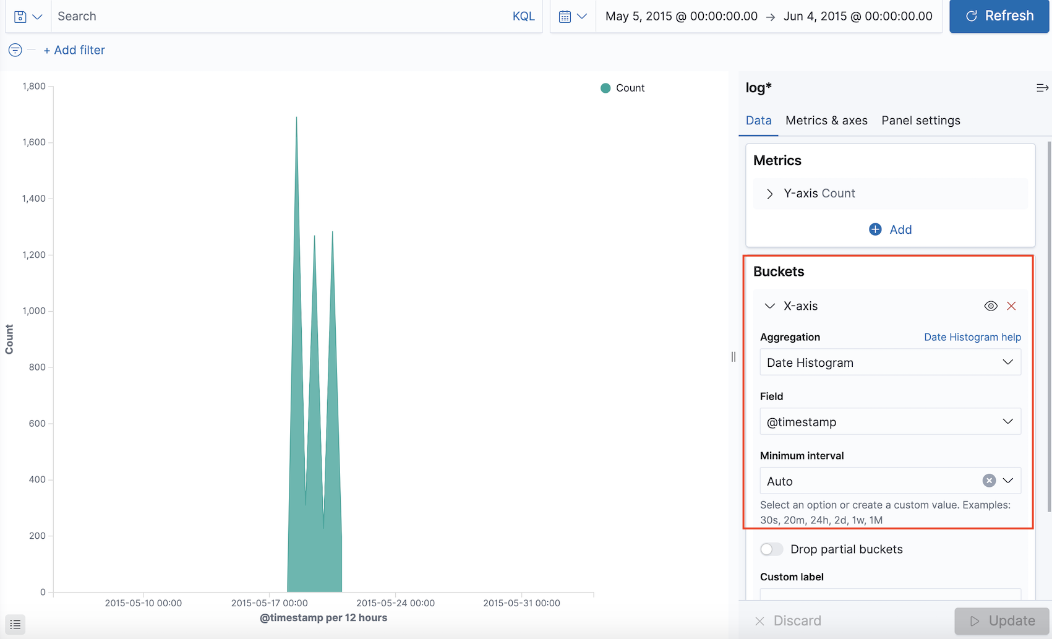Clear the Minimum interval value
This screenshot has width=1052, height=639.
989,481
